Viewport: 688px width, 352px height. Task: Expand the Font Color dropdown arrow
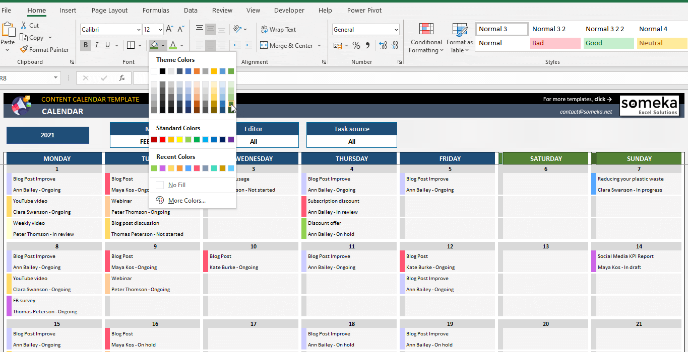click(x=182, y=45)
